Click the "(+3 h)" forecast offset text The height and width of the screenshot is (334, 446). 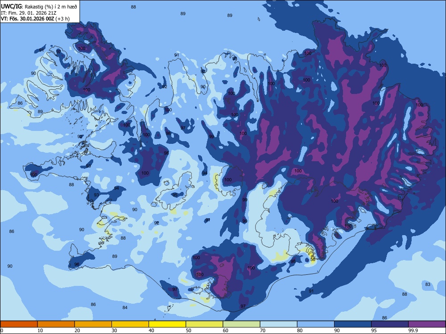pos(62,19)
